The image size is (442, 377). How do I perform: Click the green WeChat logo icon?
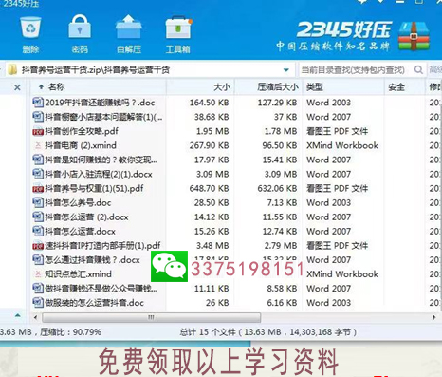pos(169,267)
